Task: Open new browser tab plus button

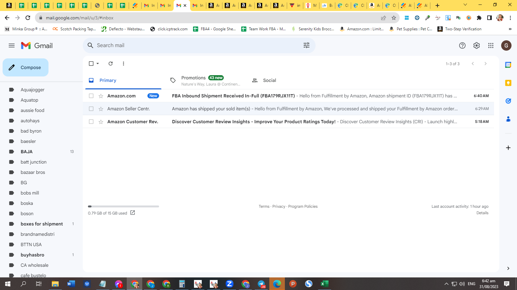Action: [437, 5]
